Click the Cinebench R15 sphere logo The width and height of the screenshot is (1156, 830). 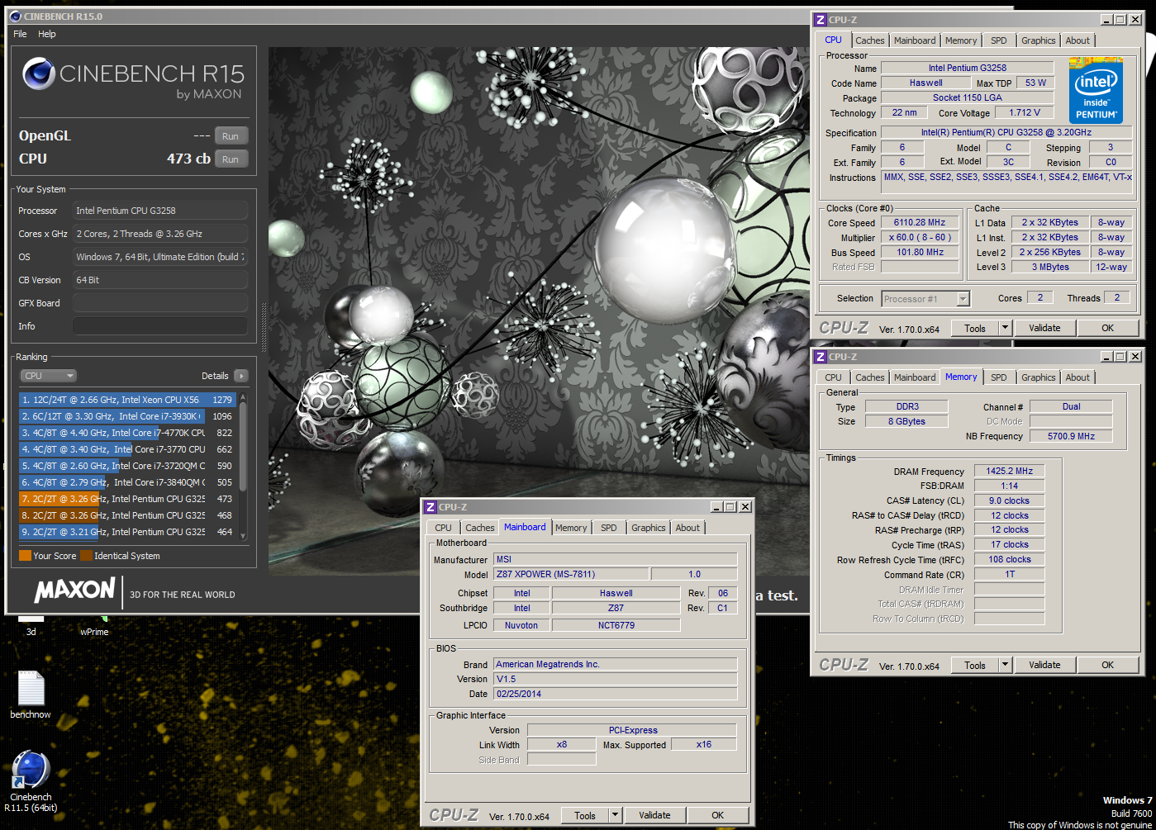(x=39, y=74)
